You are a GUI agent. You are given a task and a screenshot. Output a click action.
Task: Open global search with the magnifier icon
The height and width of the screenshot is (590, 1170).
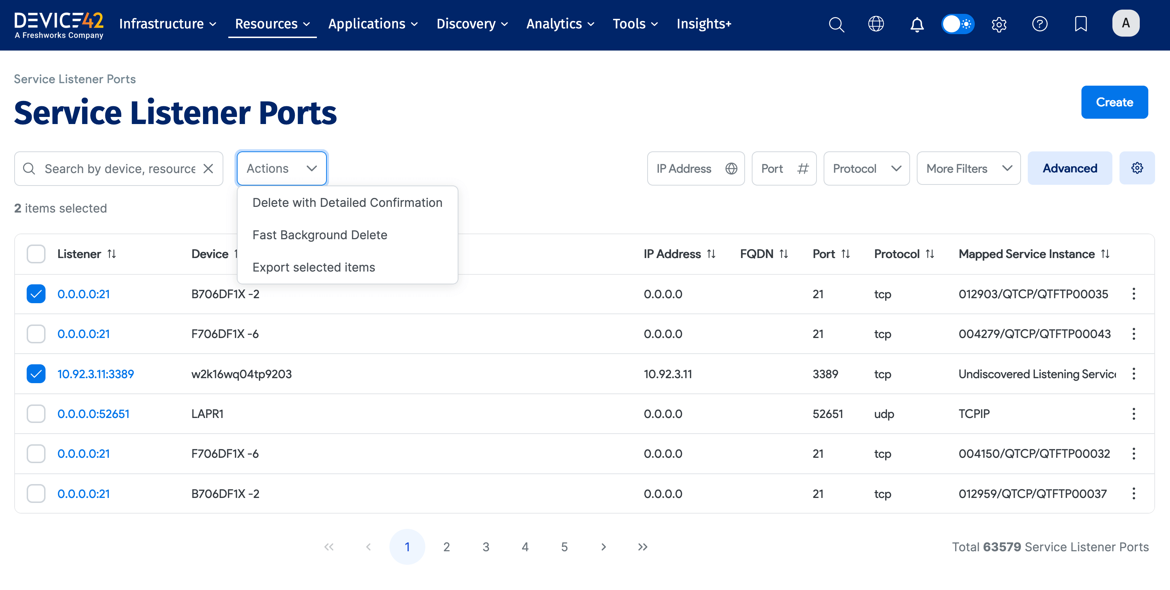836,24
